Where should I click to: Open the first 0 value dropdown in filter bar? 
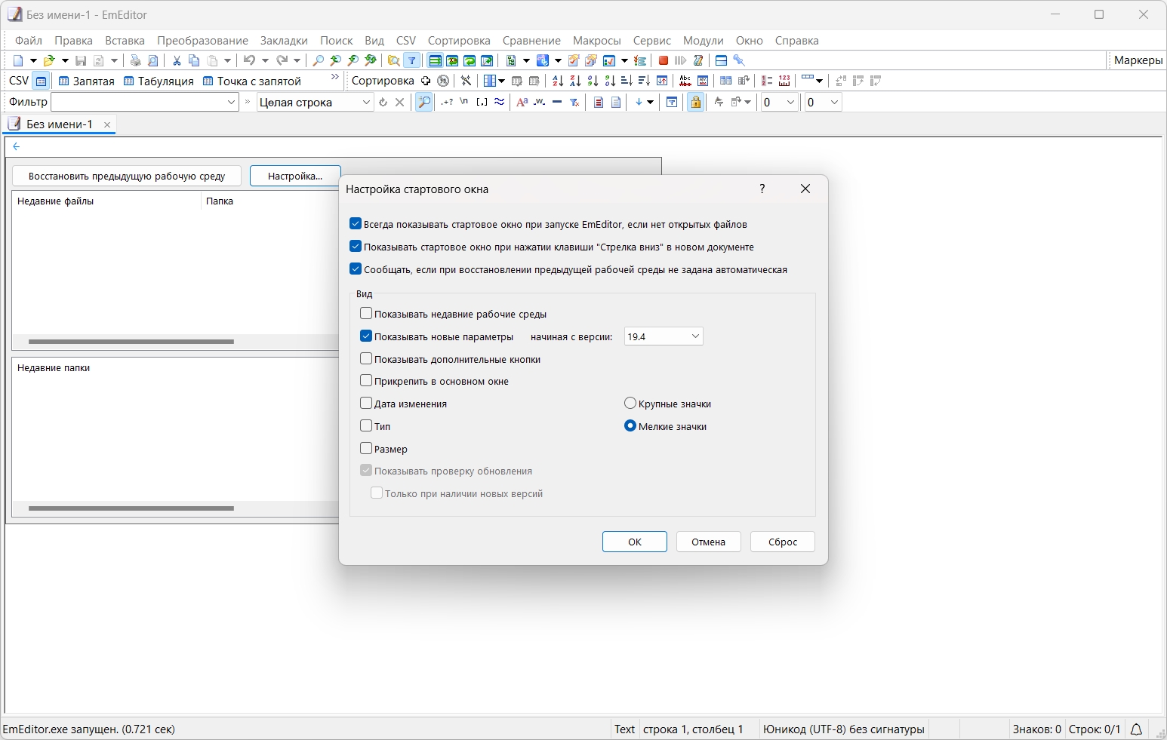click(x=790, y=102)
